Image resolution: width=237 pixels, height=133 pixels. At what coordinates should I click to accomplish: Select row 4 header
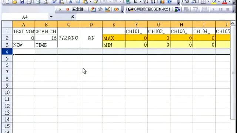(7, 52)
